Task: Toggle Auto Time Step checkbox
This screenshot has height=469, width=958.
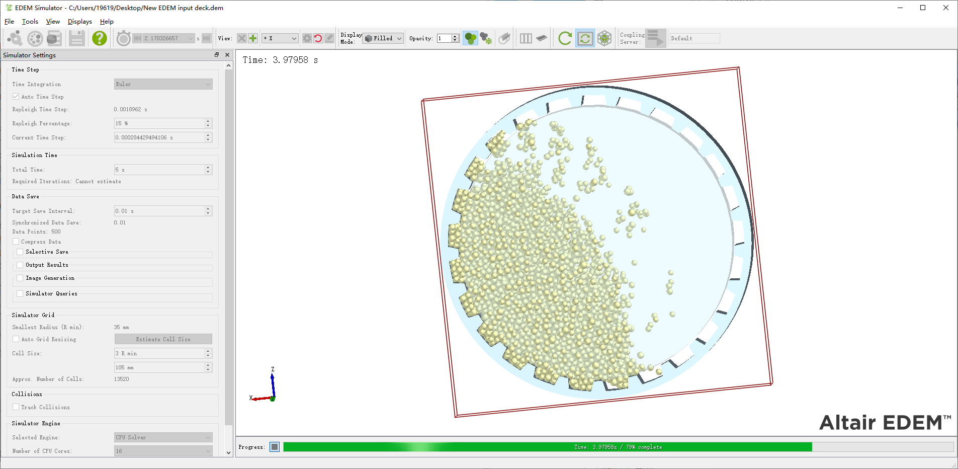Action: point(16,97)
